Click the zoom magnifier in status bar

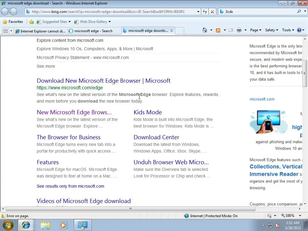tap(283, 215)
